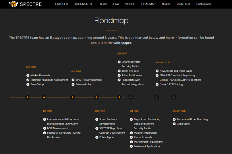Click checkmark icon beside DApp Store
This screenshot has width=232, height=154.
[174, 124]
